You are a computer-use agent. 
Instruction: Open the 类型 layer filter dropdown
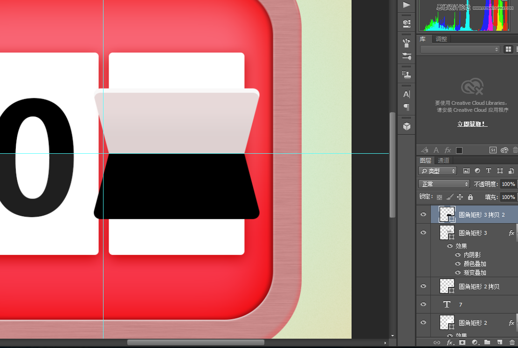point(437,171)
